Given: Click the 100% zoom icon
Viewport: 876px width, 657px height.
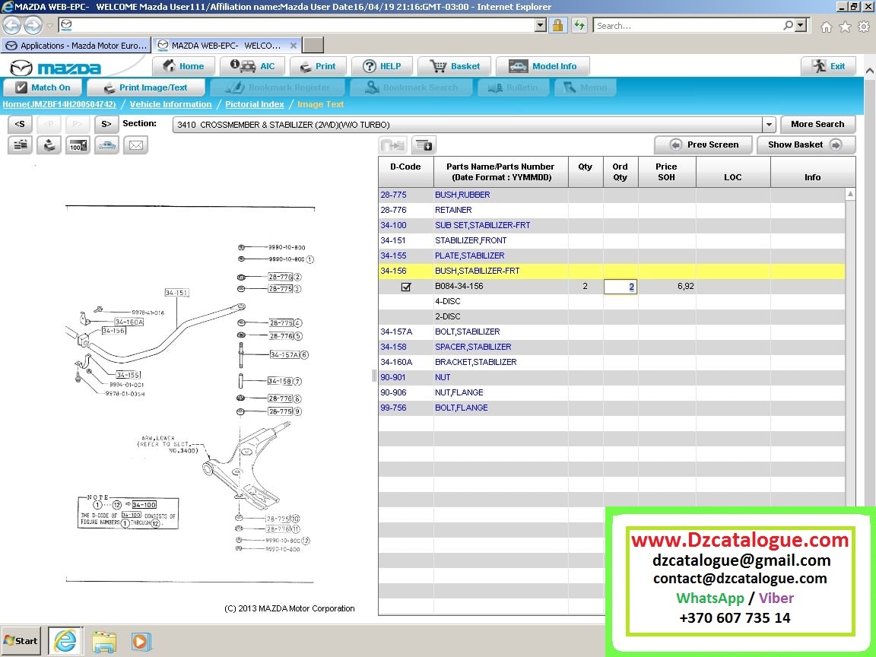Looking at the screenshot, I should (78, 145).
